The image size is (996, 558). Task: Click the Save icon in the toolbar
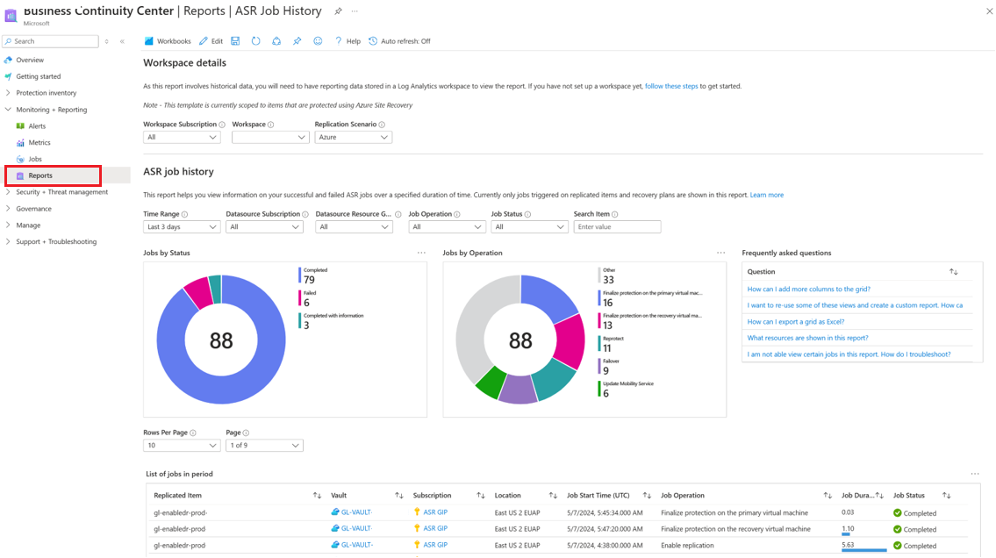(235, 41)
